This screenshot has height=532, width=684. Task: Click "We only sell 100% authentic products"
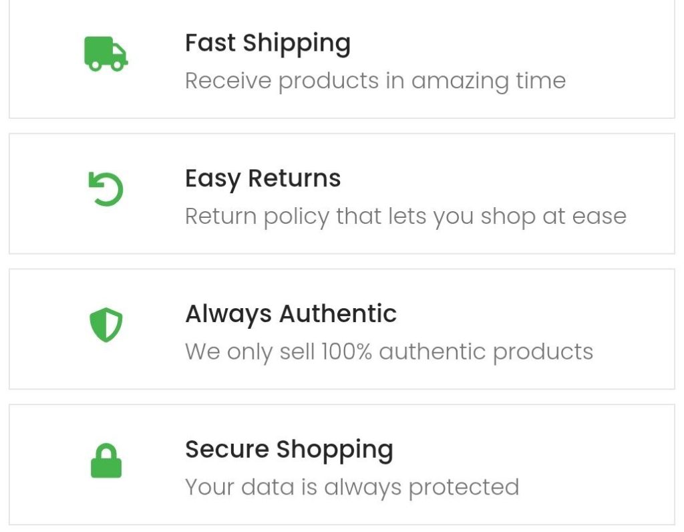[388, 352]
